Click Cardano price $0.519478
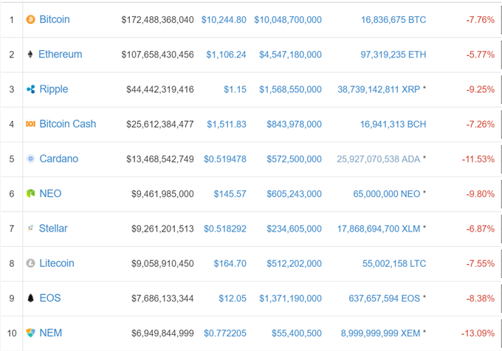Image resolution: width=502 pixels, height=351 pixels. coord(225,159)
